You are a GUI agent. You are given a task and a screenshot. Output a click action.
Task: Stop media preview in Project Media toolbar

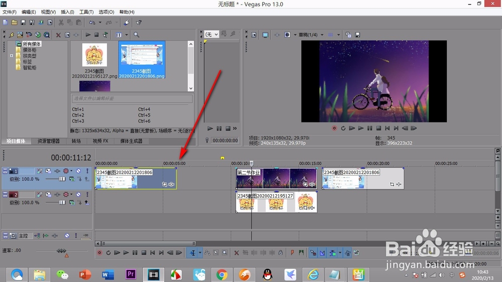tap(96, 35)
